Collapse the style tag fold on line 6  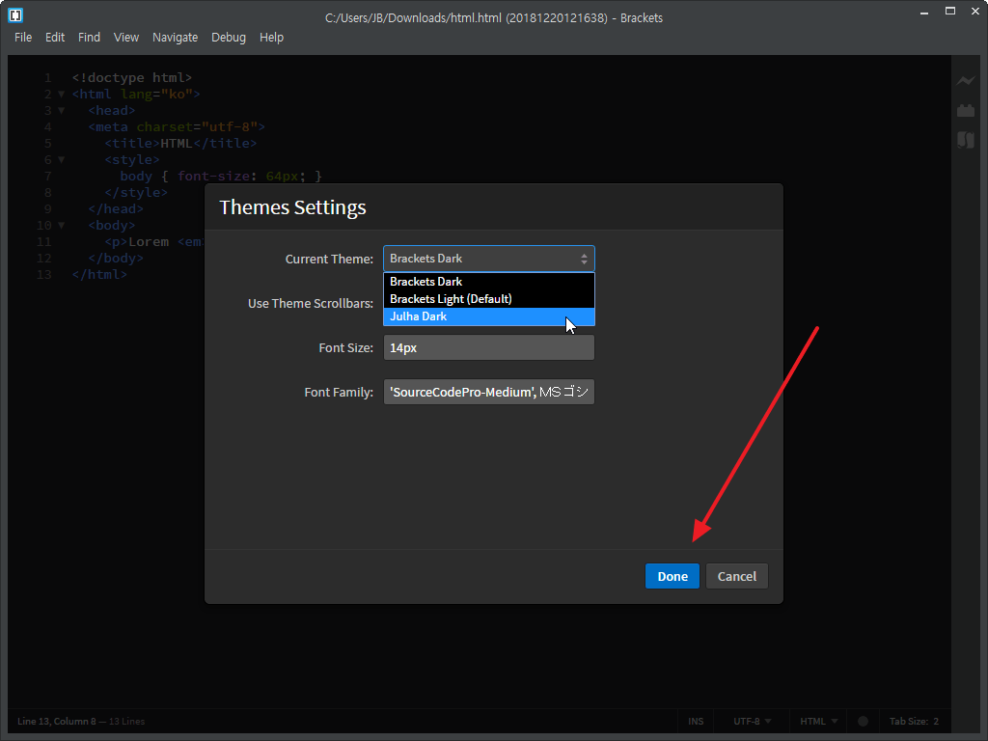click(x=61, y=159)
